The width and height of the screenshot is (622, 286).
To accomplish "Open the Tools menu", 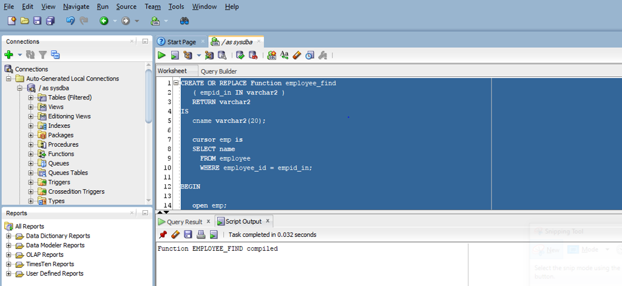I will point(176,6).
